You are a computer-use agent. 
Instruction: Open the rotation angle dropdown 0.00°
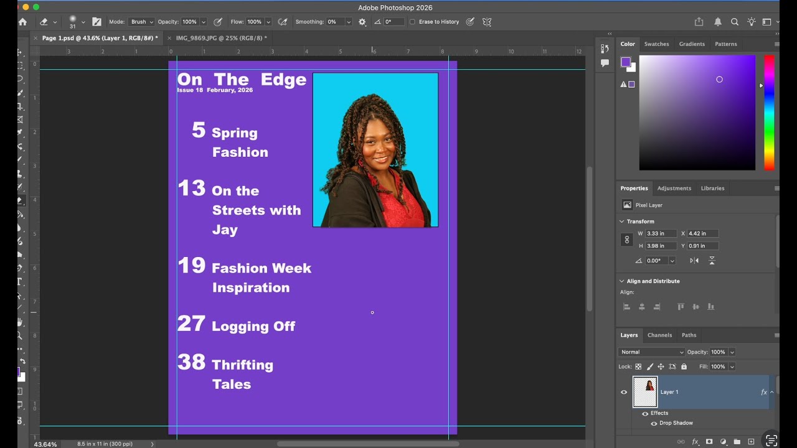pyautogui.click(x=672, y=261)
